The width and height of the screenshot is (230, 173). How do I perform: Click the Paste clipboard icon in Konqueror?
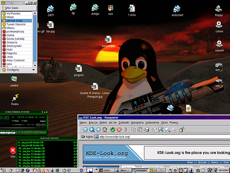point(140,129)
